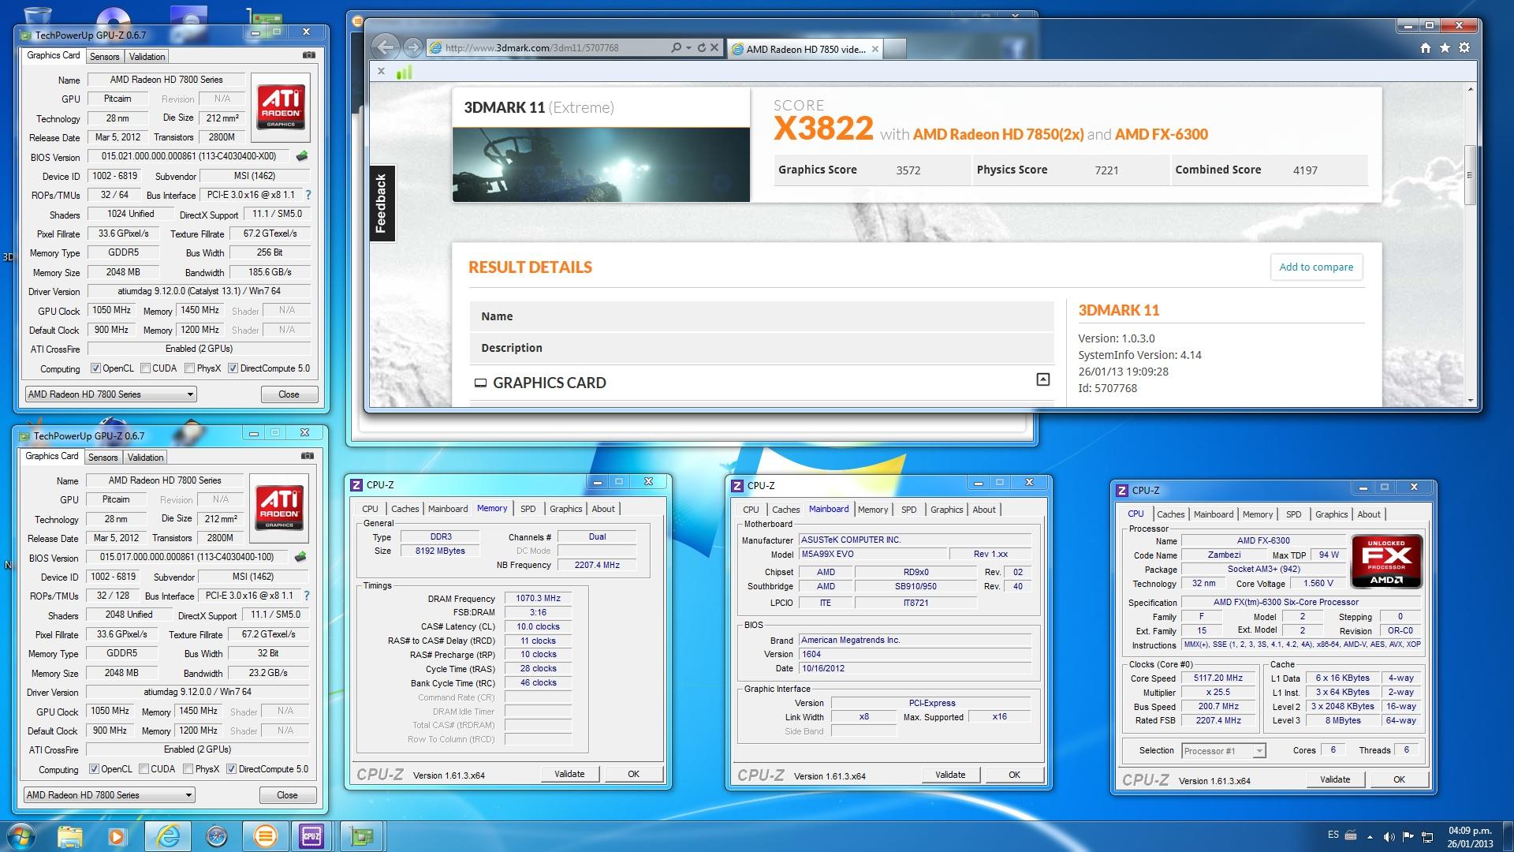This screenshot has height=852, width=1514.
Task: Click the Feedback side tab
Action: coord(382,204)
